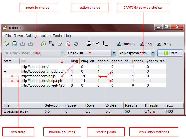Click the eye view icon

[x=97, y=44]
